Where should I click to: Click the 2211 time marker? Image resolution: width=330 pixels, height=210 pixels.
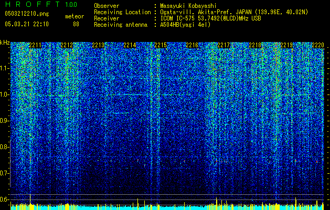pos(35,45)
